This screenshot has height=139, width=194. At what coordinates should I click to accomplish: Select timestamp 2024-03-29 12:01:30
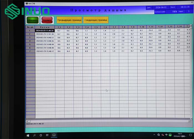click(x=45, y=34)
